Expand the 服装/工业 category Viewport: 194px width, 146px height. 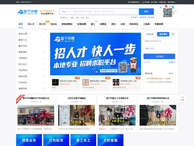32,40
